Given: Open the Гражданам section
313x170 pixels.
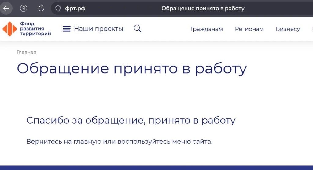Looking at the screenshot, I should (x=207, y=29).
